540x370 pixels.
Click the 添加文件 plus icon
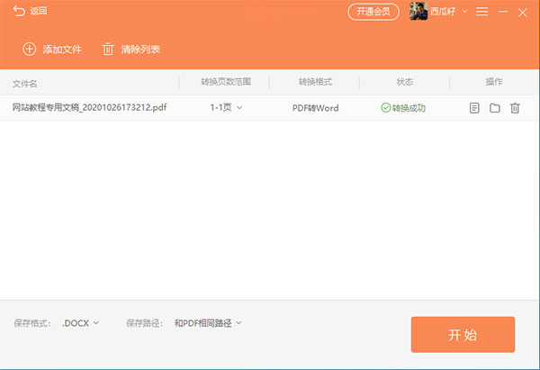point(30,49)
